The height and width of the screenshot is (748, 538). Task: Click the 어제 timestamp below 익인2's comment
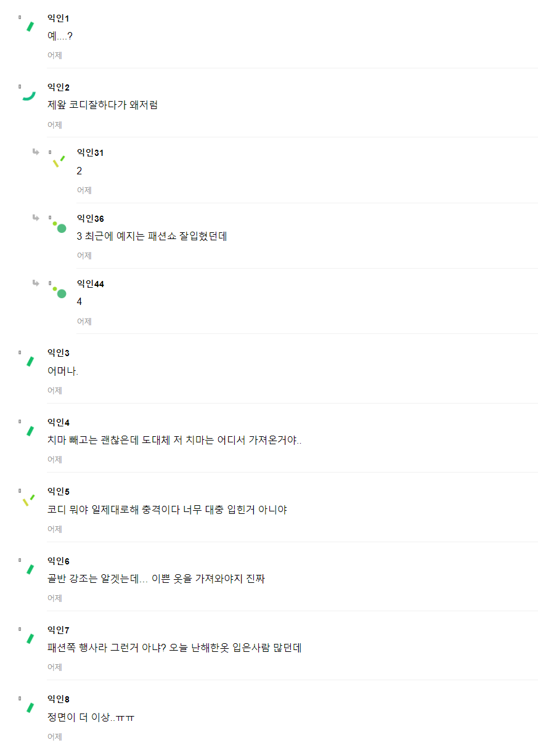coord(55,125)
